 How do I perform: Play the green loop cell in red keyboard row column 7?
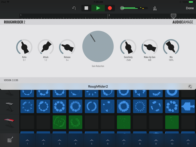(124, 122)
